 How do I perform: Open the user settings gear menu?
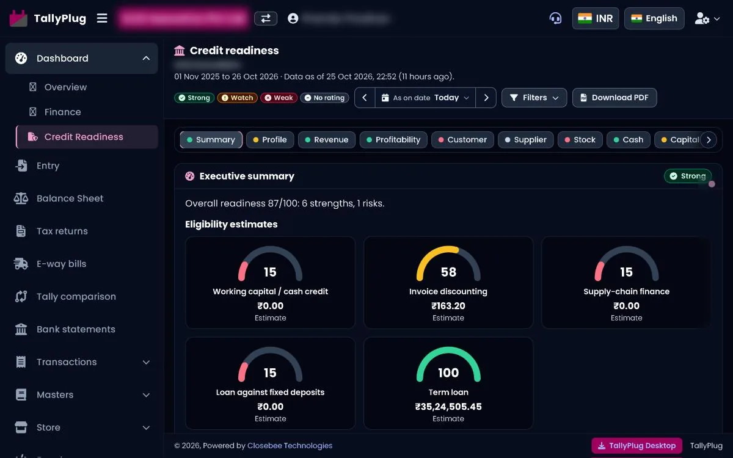(707, 18)
